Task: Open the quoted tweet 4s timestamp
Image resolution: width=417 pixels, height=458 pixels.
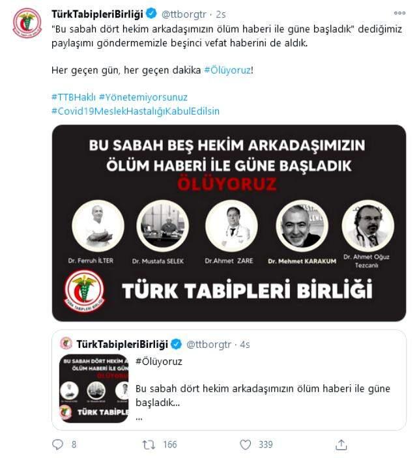Action: coord(245,345)
